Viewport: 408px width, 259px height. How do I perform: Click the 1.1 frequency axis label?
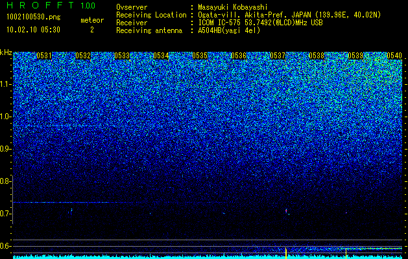5,84
